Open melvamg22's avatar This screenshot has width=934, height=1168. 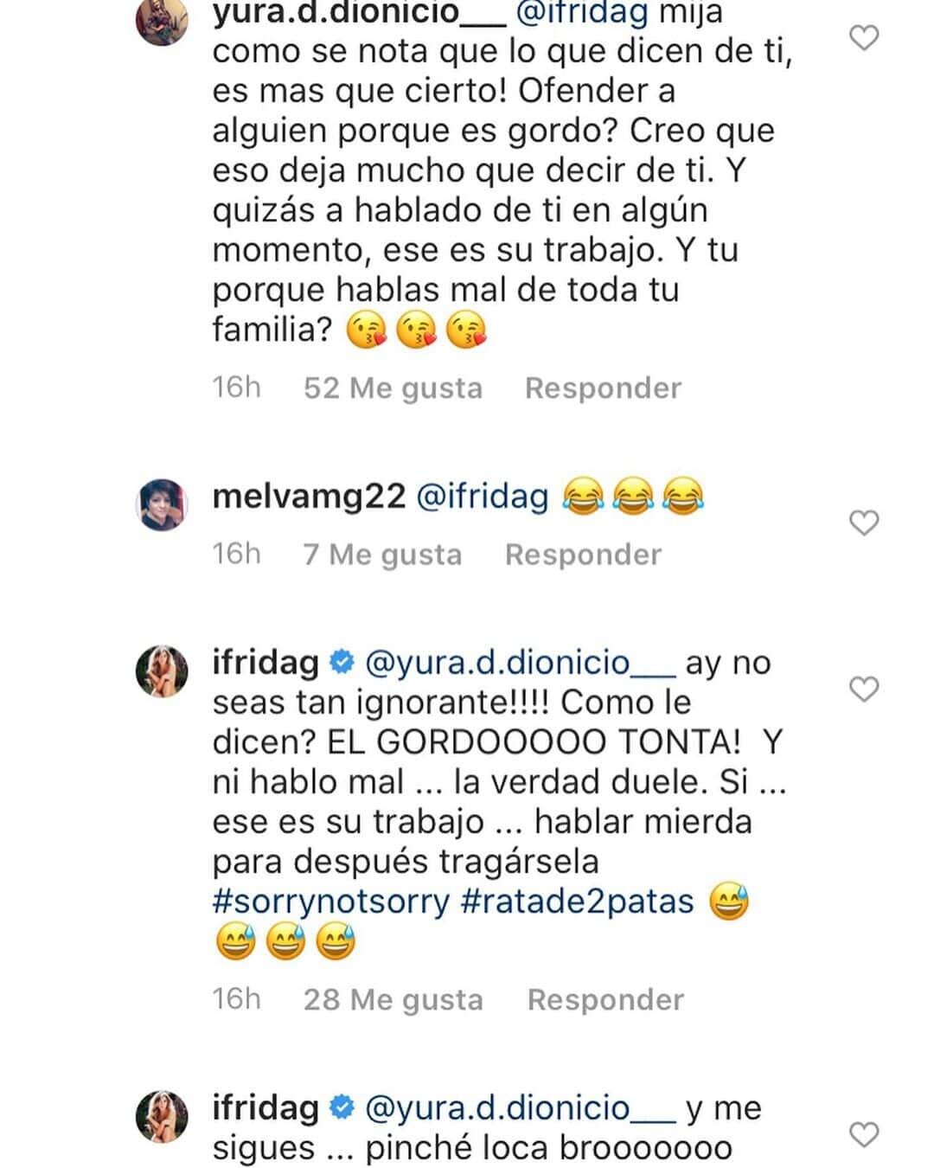163,504
